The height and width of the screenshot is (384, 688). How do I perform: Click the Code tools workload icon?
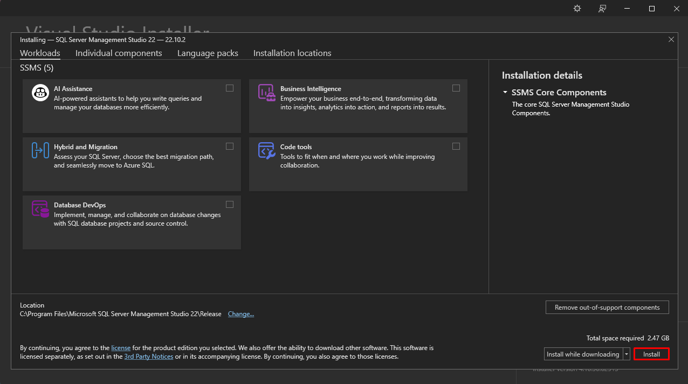267,151
